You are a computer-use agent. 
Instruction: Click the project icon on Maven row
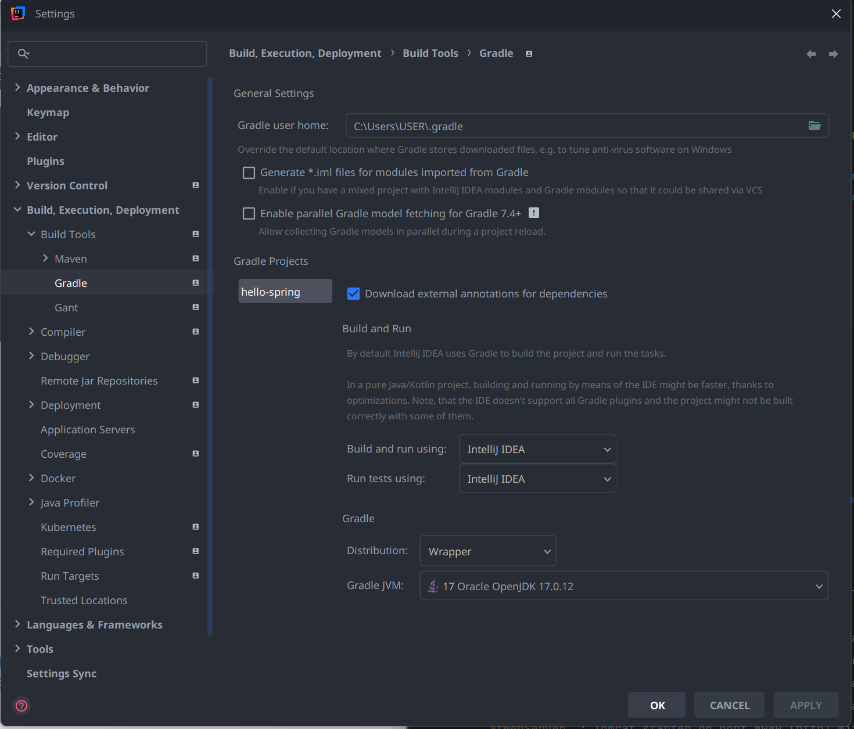click(196, 258)
